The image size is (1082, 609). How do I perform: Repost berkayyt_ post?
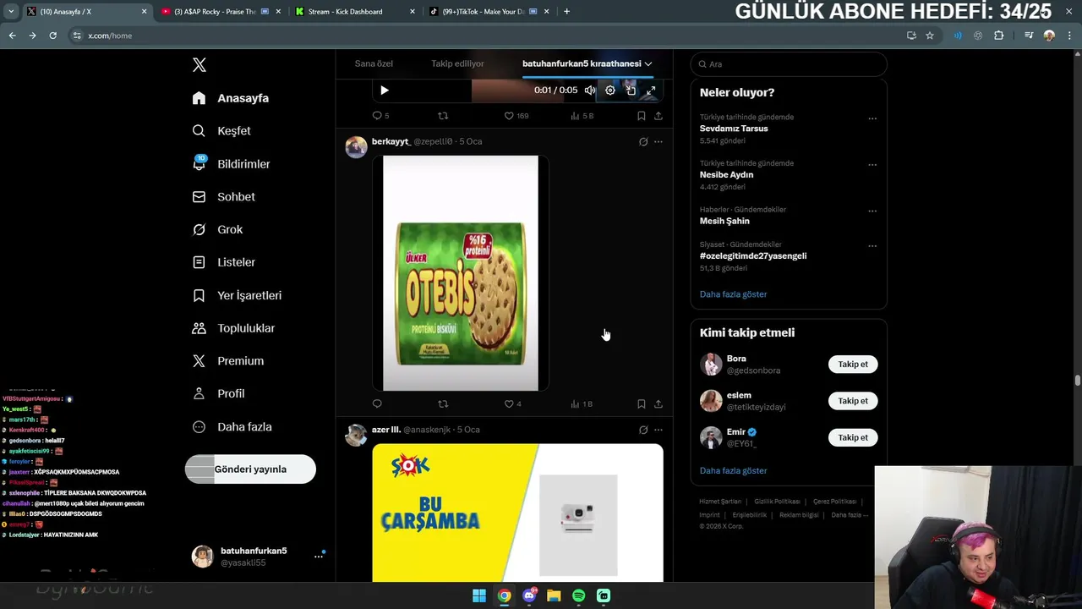click(x=443, y=404)
